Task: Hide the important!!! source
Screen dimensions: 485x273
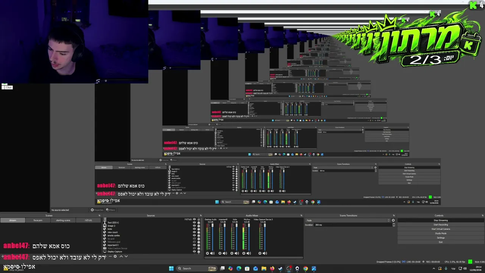Action: pyautogui.click(x=194, y=245)
